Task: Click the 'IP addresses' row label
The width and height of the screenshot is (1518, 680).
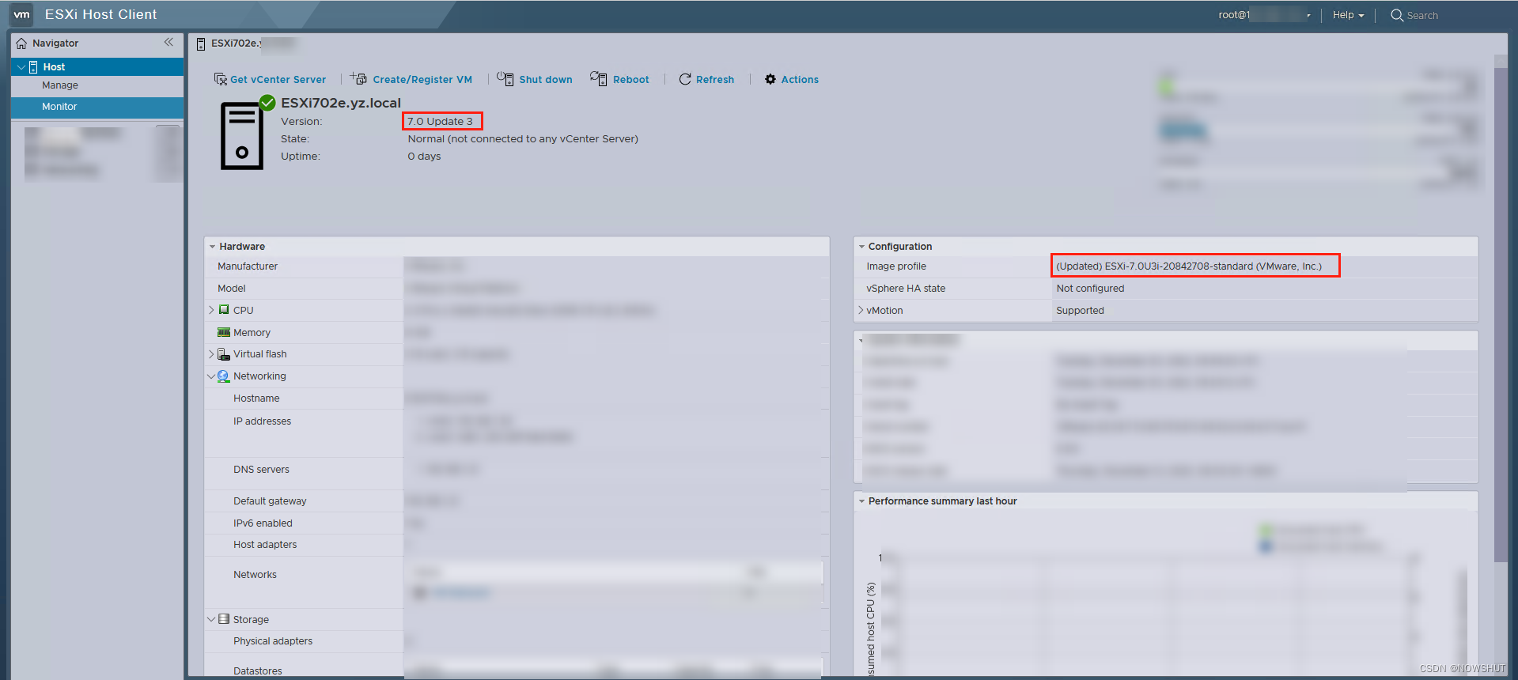Action: pos(262,421)
